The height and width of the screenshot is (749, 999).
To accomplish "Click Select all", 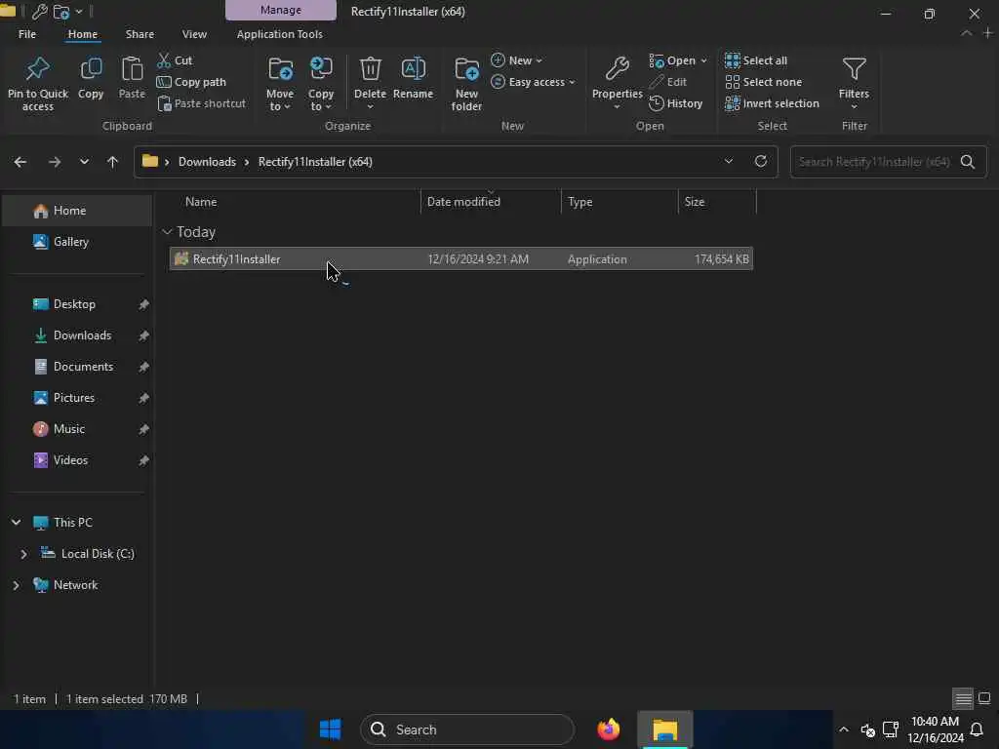I will [756, 60].
